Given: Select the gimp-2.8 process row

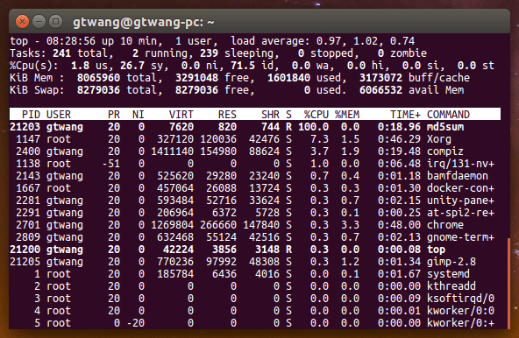Looking at the screenshot, I should tap(255, 262).
